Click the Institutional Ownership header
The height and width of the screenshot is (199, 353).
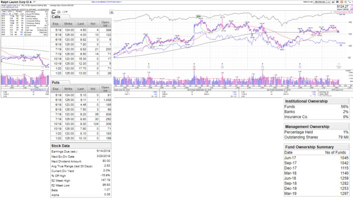[x=317, y=101]
